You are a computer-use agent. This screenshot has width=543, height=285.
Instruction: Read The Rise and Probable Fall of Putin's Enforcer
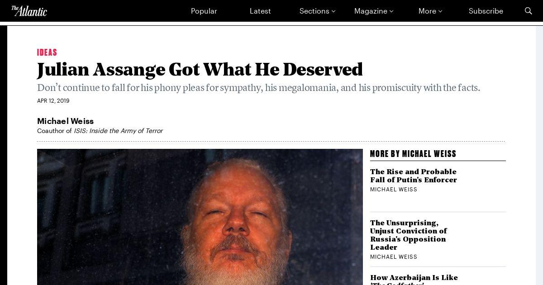[x=413, y=176]
